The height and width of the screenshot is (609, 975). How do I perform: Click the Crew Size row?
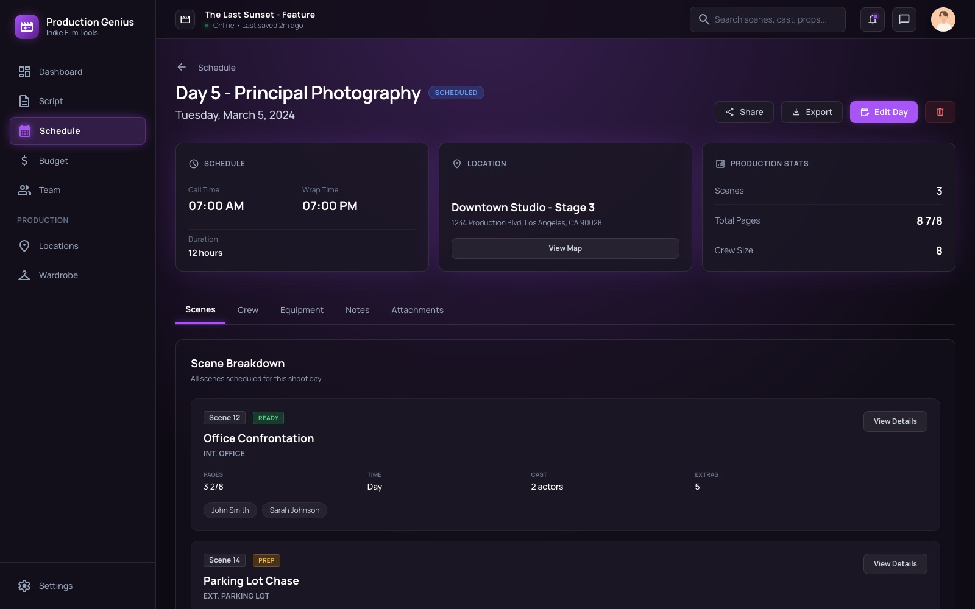coord(829,250)
